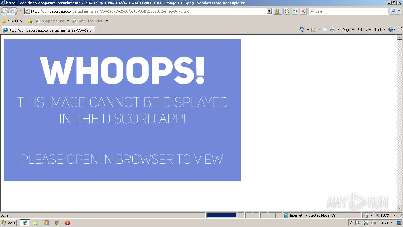
Task: Expand the zoom level dropdown arrow
Action: pyautogui.click(x=395, y=215)
